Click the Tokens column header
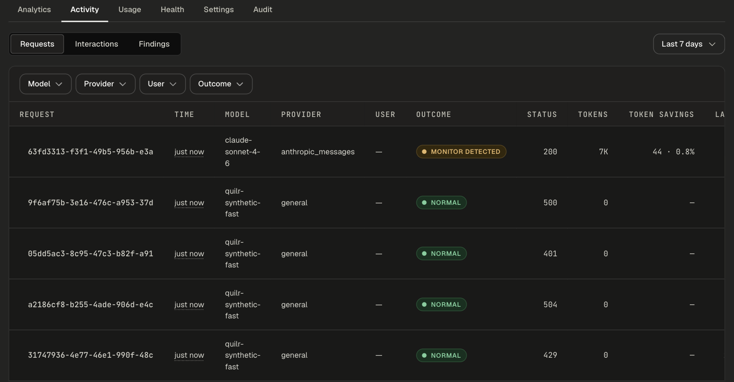Image resolution: width=734 pixels, height=382 pixels. [593, 115]
